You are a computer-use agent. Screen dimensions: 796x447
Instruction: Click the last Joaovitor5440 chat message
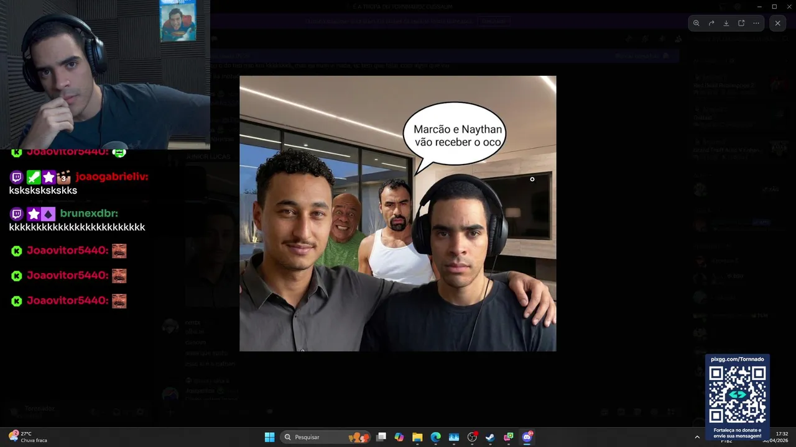coord(68,300)
